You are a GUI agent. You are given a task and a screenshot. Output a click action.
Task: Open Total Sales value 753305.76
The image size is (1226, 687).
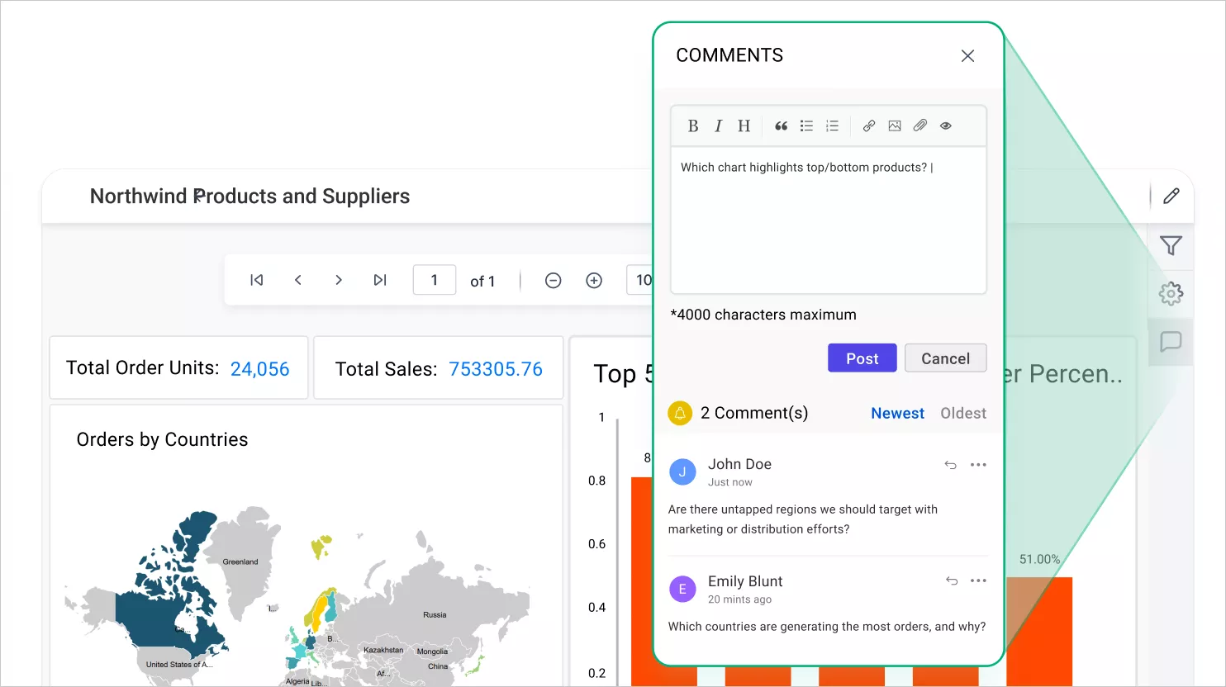pyautogui.click(x=496, y=368)
